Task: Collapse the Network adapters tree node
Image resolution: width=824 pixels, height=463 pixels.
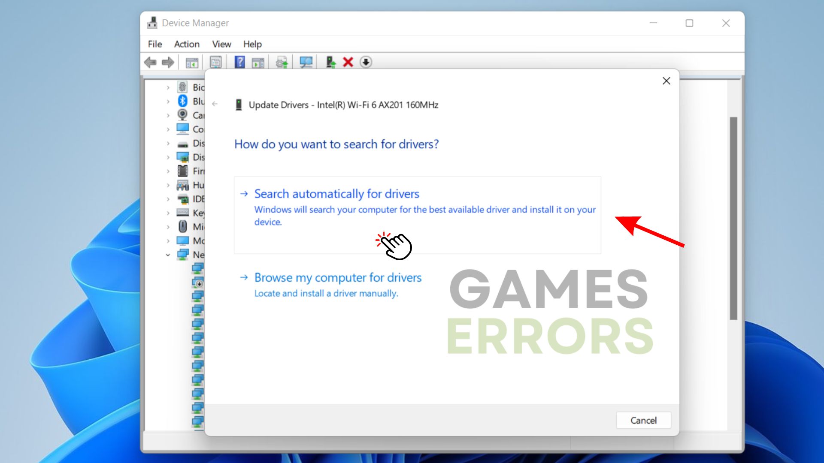Action: pyautogui.click(x=168, y=255)
